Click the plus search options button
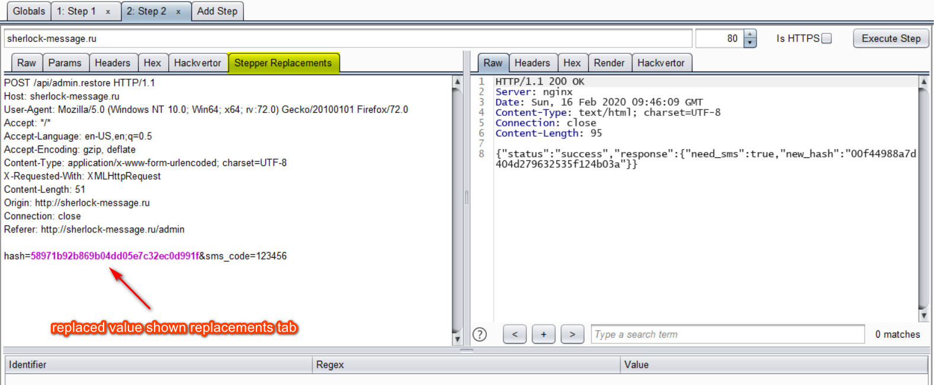 543,335
